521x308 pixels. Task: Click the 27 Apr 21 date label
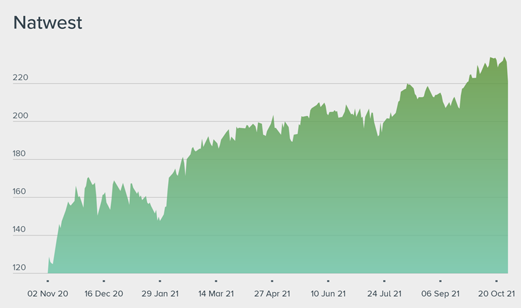(272, 293)
